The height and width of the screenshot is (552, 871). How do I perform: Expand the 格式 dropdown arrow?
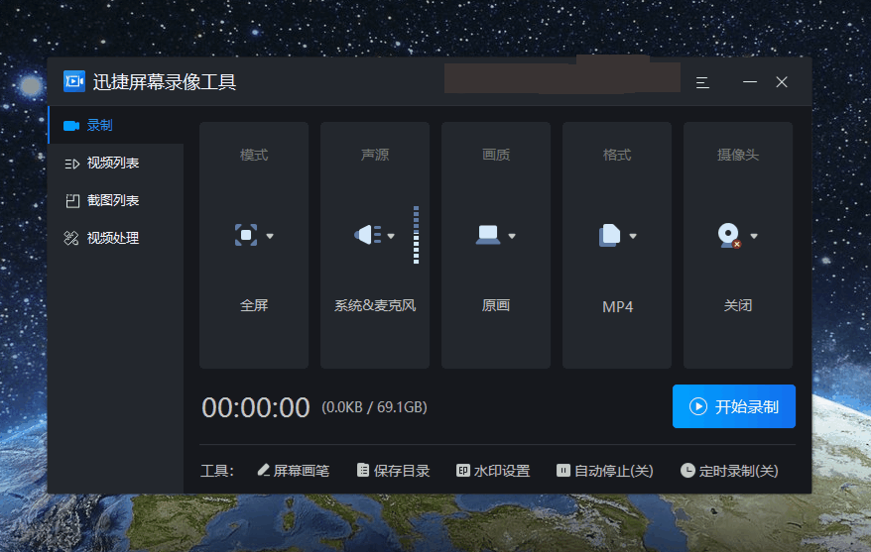pyautogui.click(x=633, y=236)
